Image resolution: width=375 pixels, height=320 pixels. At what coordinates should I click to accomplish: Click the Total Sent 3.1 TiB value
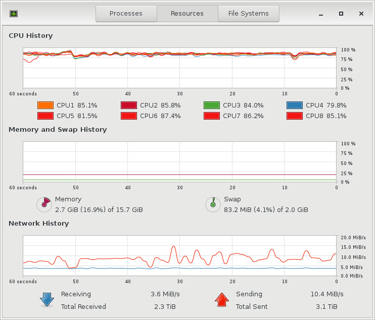point(326,307)
